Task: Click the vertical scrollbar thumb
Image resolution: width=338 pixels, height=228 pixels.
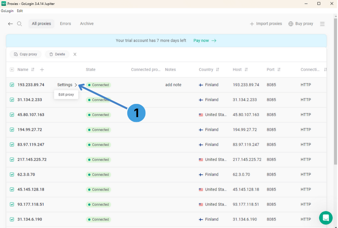Action: [335, 91]
